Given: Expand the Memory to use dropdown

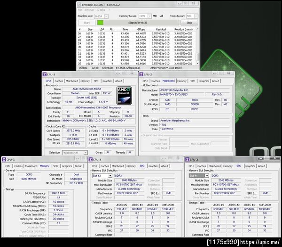Looking at the screenshot, I should (x=149, y=16).
